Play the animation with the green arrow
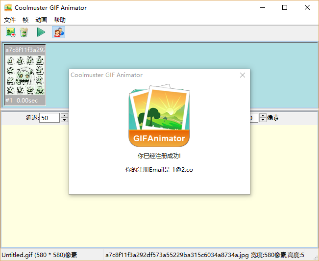Image resolution: width=319 pixels, height=261 pixels. point(41,32)
